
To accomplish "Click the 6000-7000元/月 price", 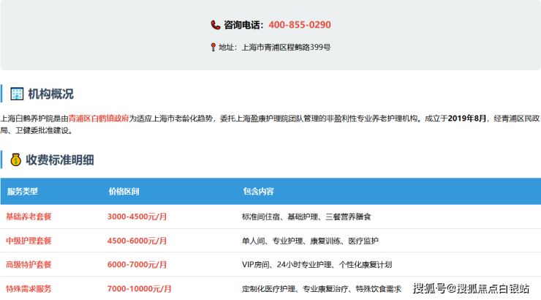I will click(137, 265).
